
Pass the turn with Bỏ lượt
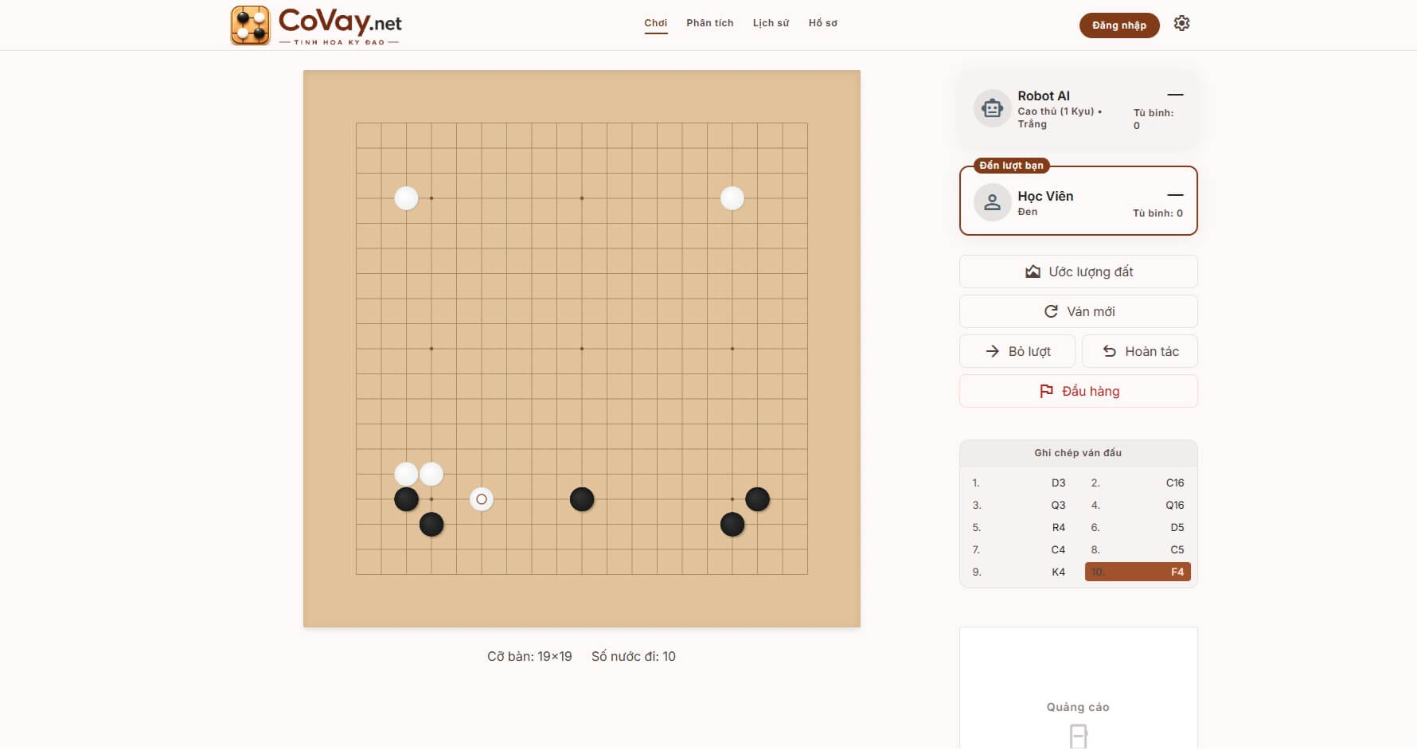[1017, 351]
